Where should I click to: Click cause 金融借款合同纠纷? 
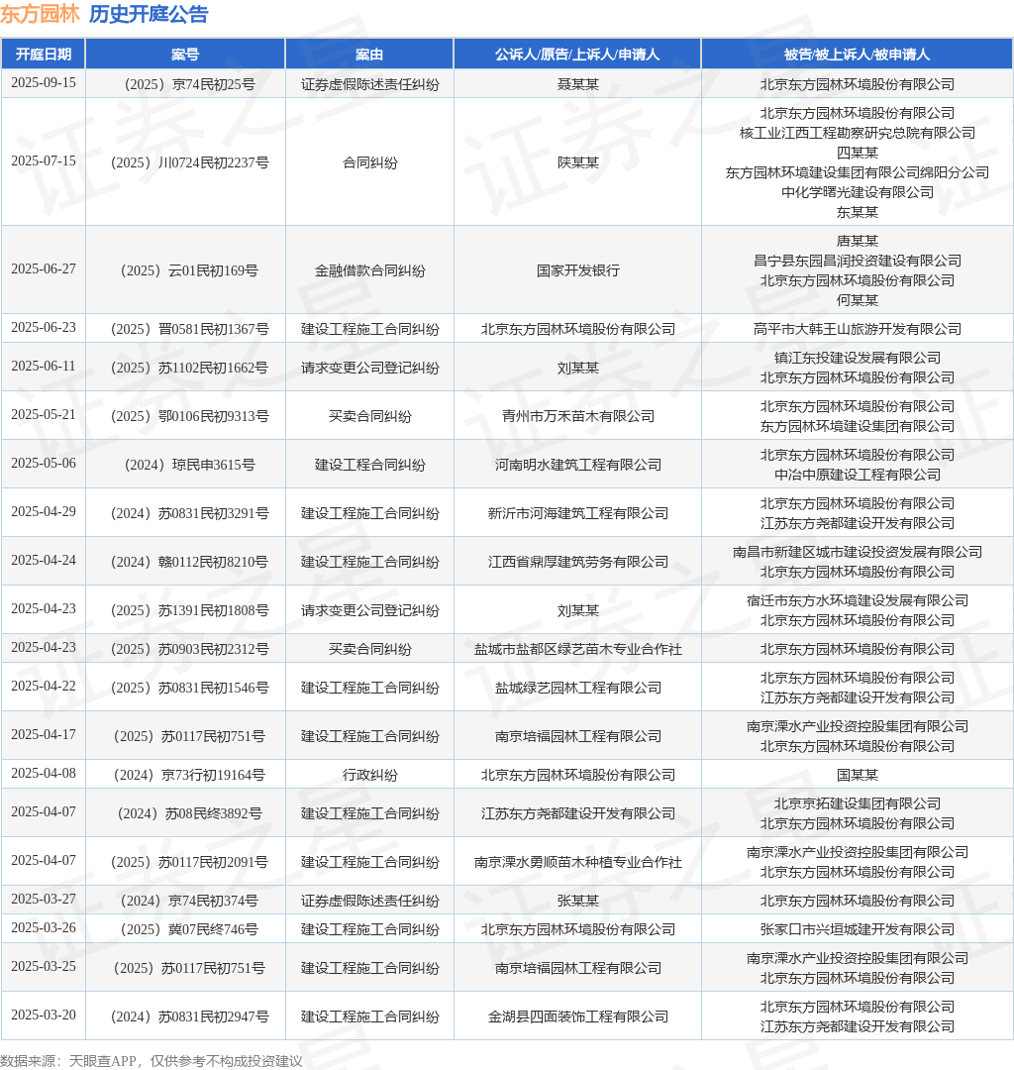pyautogui.click(x=369, y=270)
